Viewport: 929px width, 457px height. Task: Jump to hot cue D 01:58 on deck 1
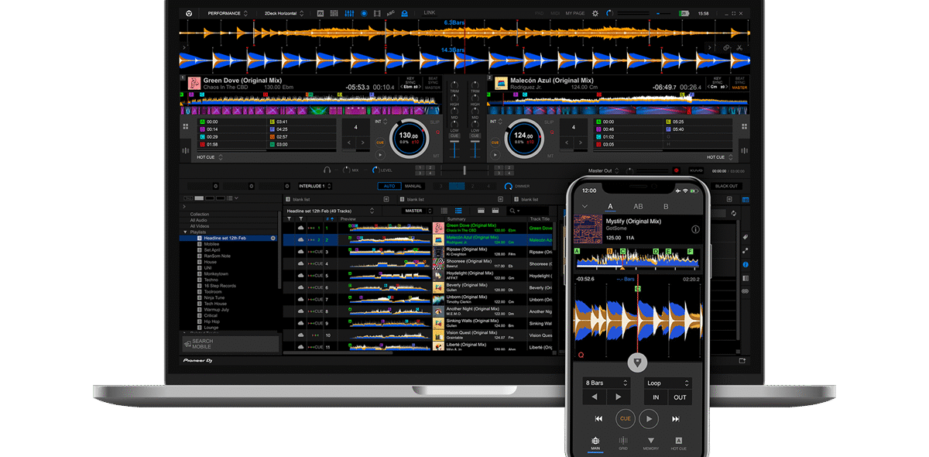pyautogui.click(x=232, y=144)
